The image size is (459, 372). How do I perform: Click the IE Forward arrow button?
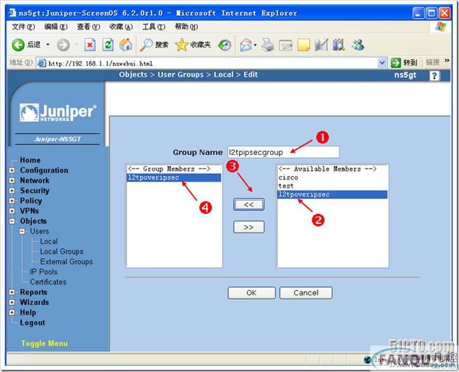tap(63, 45)
